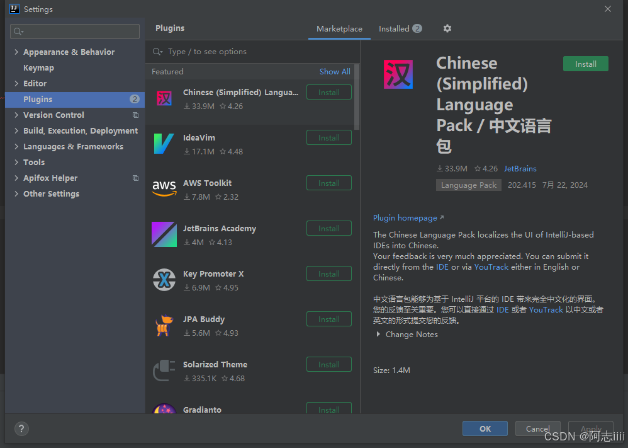Viewport: 628px width, 448px height.
Task: Install the JetBrains Academy plugin
Action: click(329, 228)
